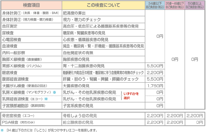Click the blue ※ mark beside マンモグラフィ
The image size is (206, 132).
(x=54, y=93)
